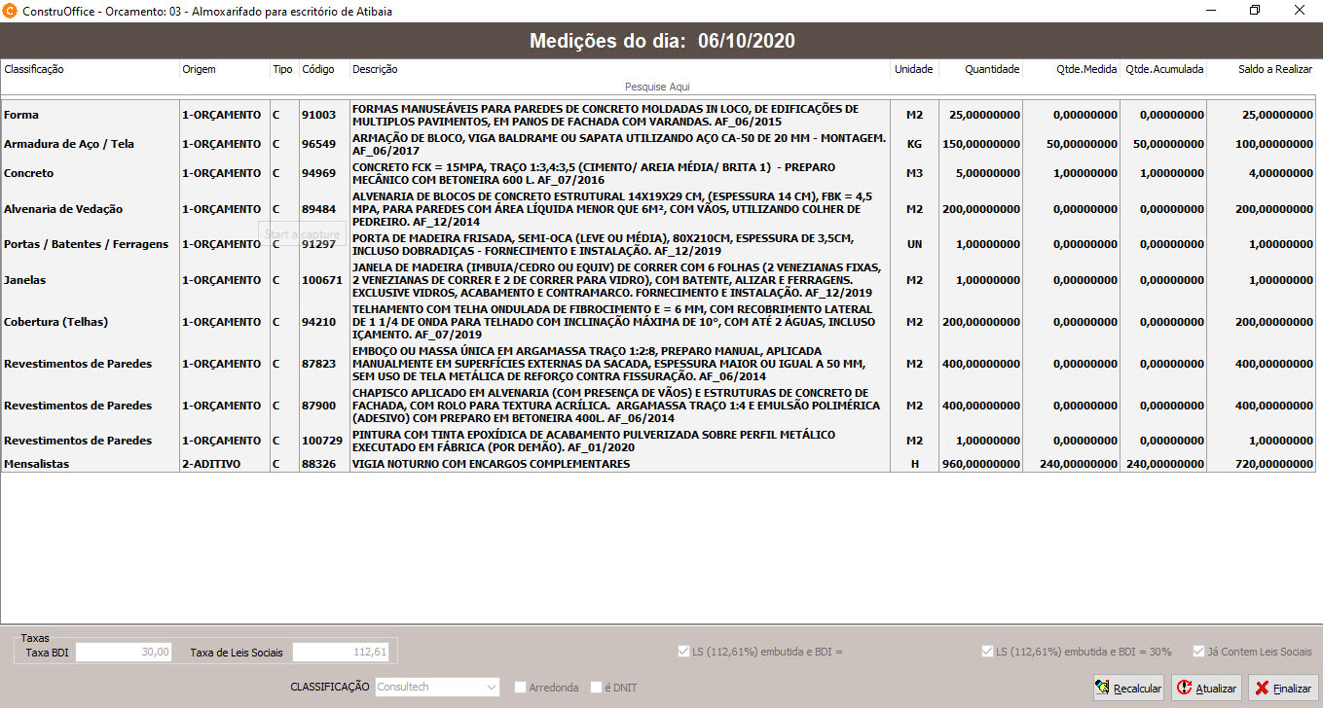Click Quantidade 960,00000000 cell
1323x708 pixels.
(x=981, y=465)
